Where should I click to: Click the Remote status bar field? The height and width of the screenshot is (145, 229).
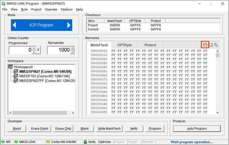148,142
